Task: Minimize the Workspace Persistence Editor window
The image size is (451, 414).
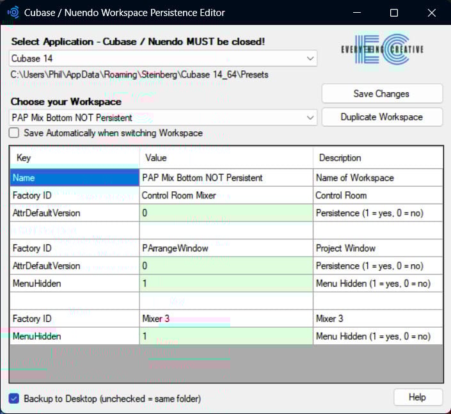Action: click(x=357, y=13)
